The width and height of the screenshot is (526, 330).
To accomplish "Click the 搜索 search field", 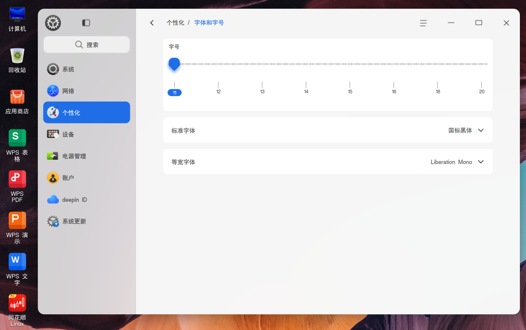I will (87, 45).
